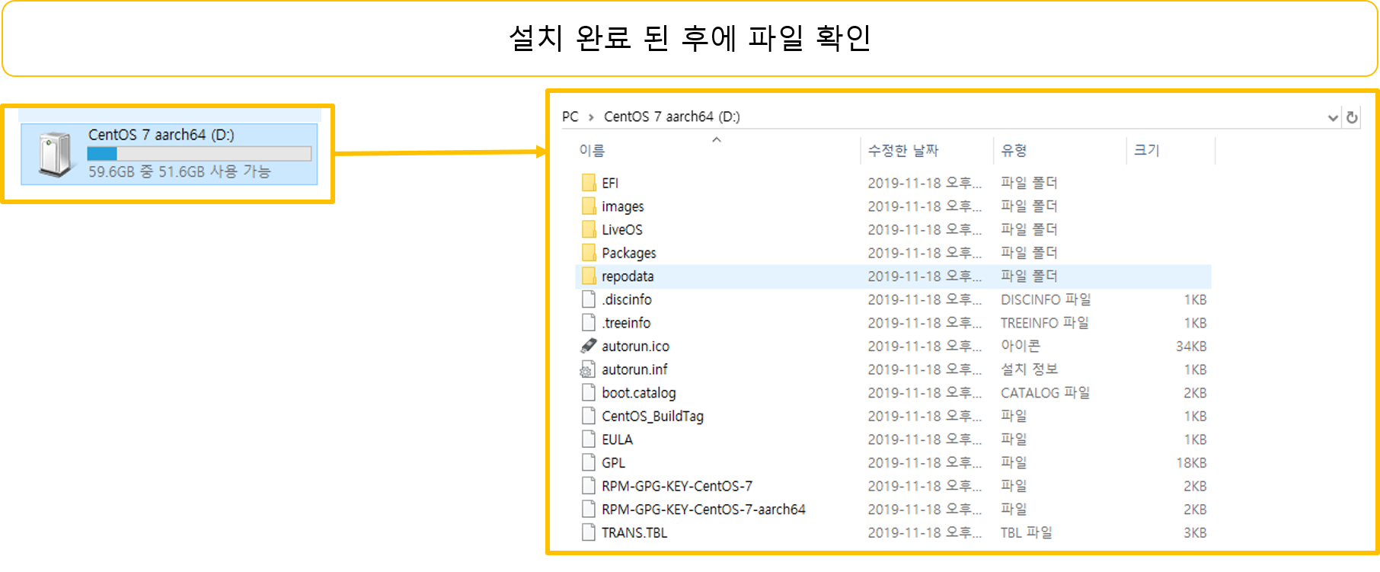
Task: Click CentOS 7 aarch64 (D:) in address bar
Action: tap(672, 117)
